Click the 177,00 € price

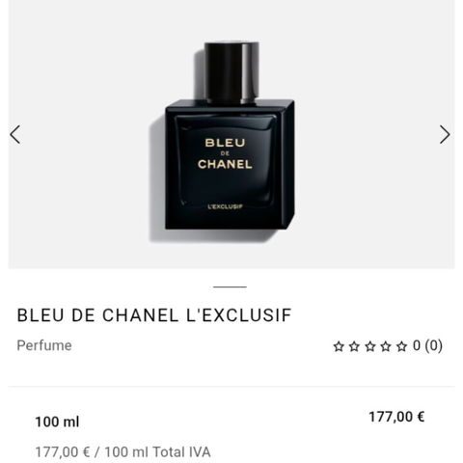[396, 417]
